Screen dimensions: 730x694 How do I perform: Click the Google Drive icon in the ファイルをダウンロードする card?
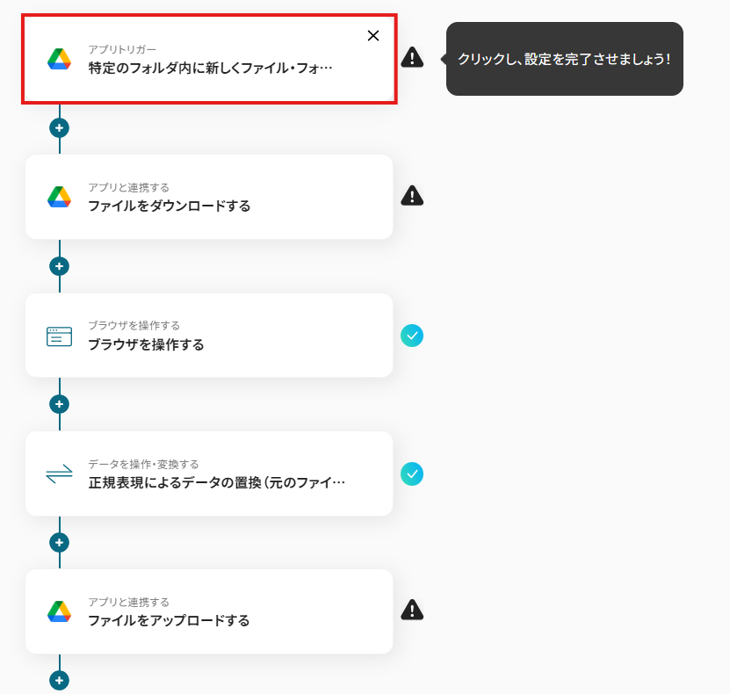59,197
